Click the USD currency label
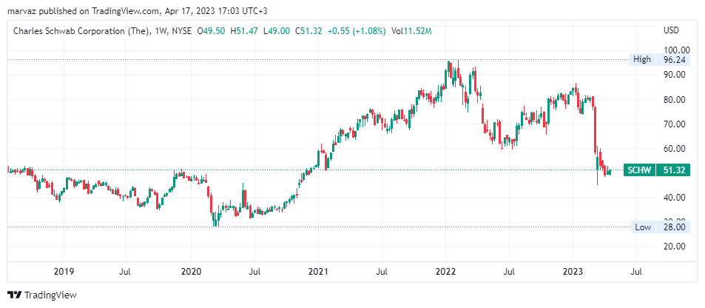The width and height of the screenshot is (705, 308). coord(671,30)
